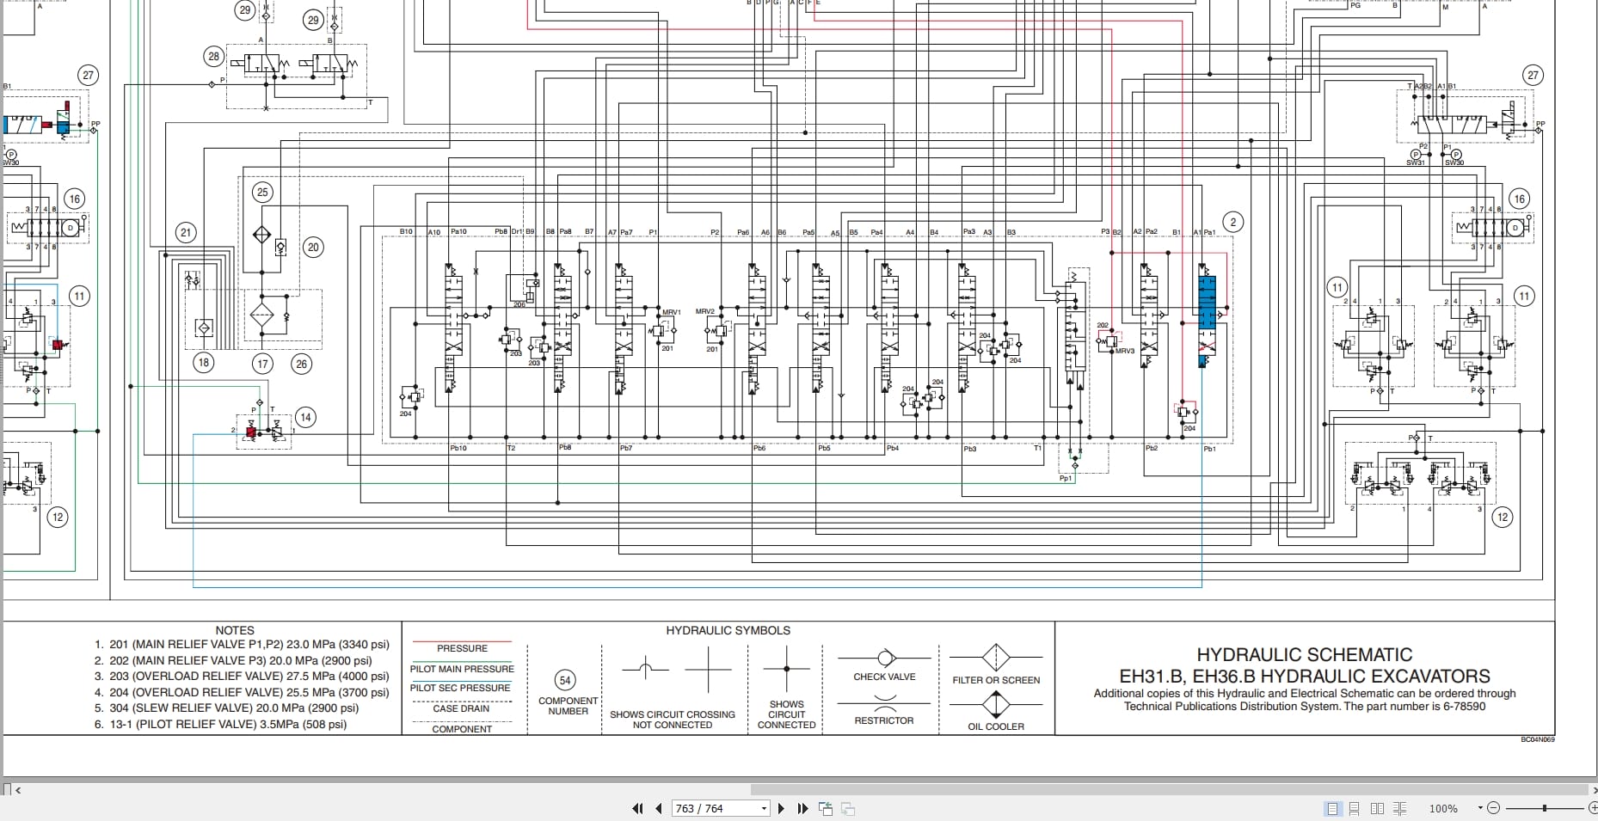Go to the next page
The image size is (1598, 821).
pyautogui.click(x=781, y=808)
